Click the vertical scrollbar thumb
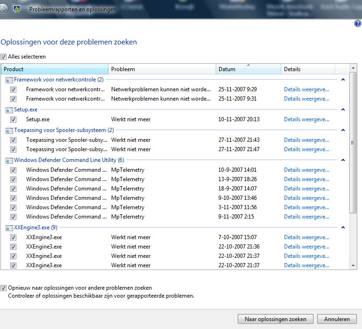 (x=353, y=143)
